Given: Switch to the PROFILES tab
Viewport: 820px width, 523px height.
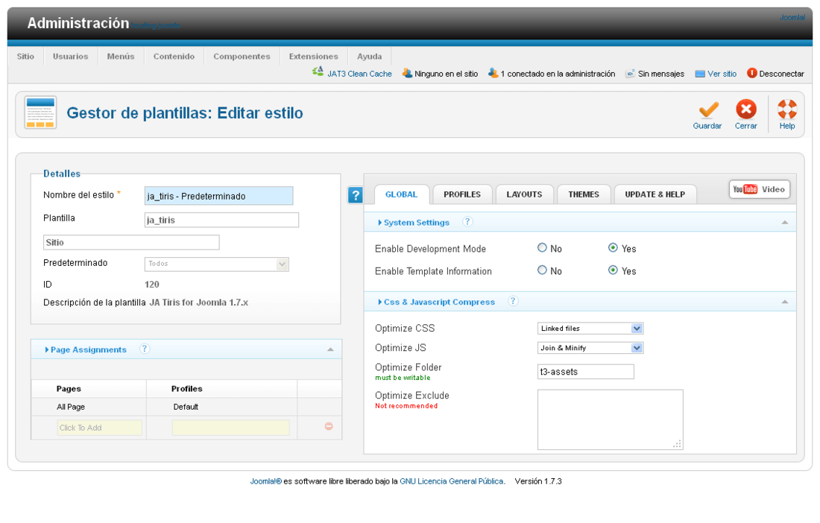Looking at the screenshot, I should 462,194.
